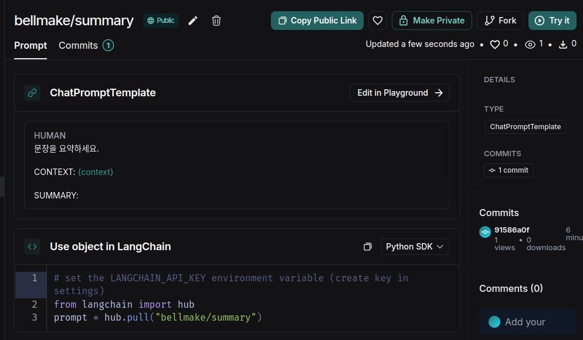Click the Comments (0) heading
This screenshot has height=340, width=583.
tap(511, 288)
